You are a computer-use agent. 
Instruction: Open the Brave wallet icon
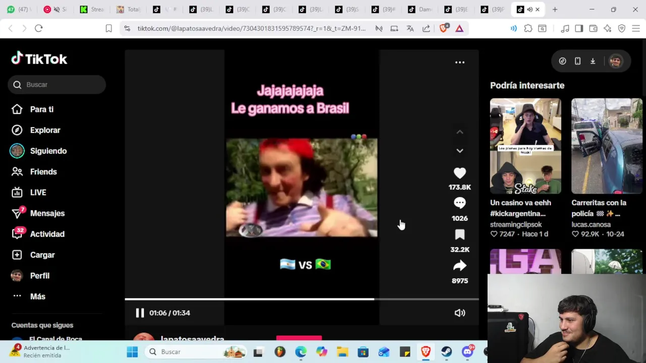593,28
